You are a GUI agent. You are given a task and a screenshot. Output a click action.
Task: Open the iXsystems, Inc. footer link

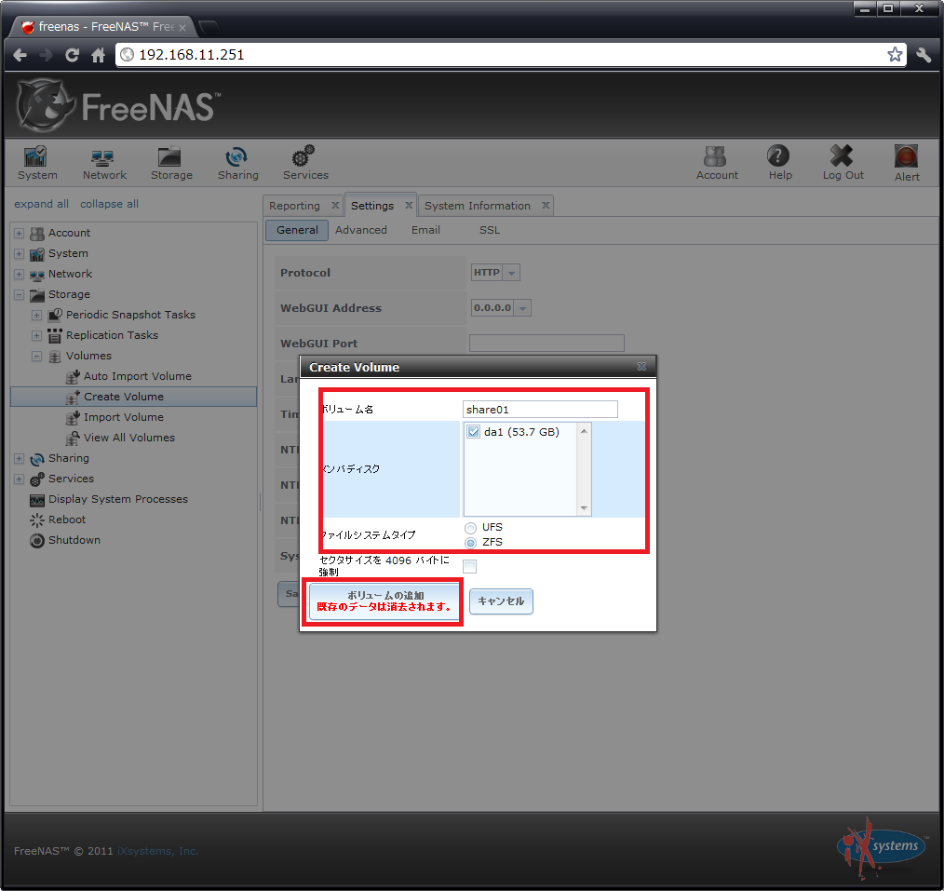coord(157,851)
